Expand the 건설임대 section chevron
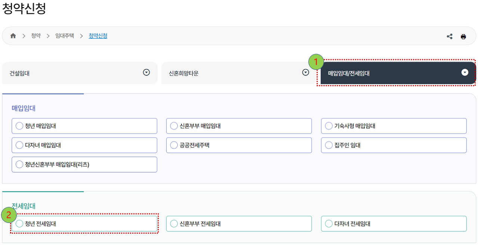 pos(147,73)
